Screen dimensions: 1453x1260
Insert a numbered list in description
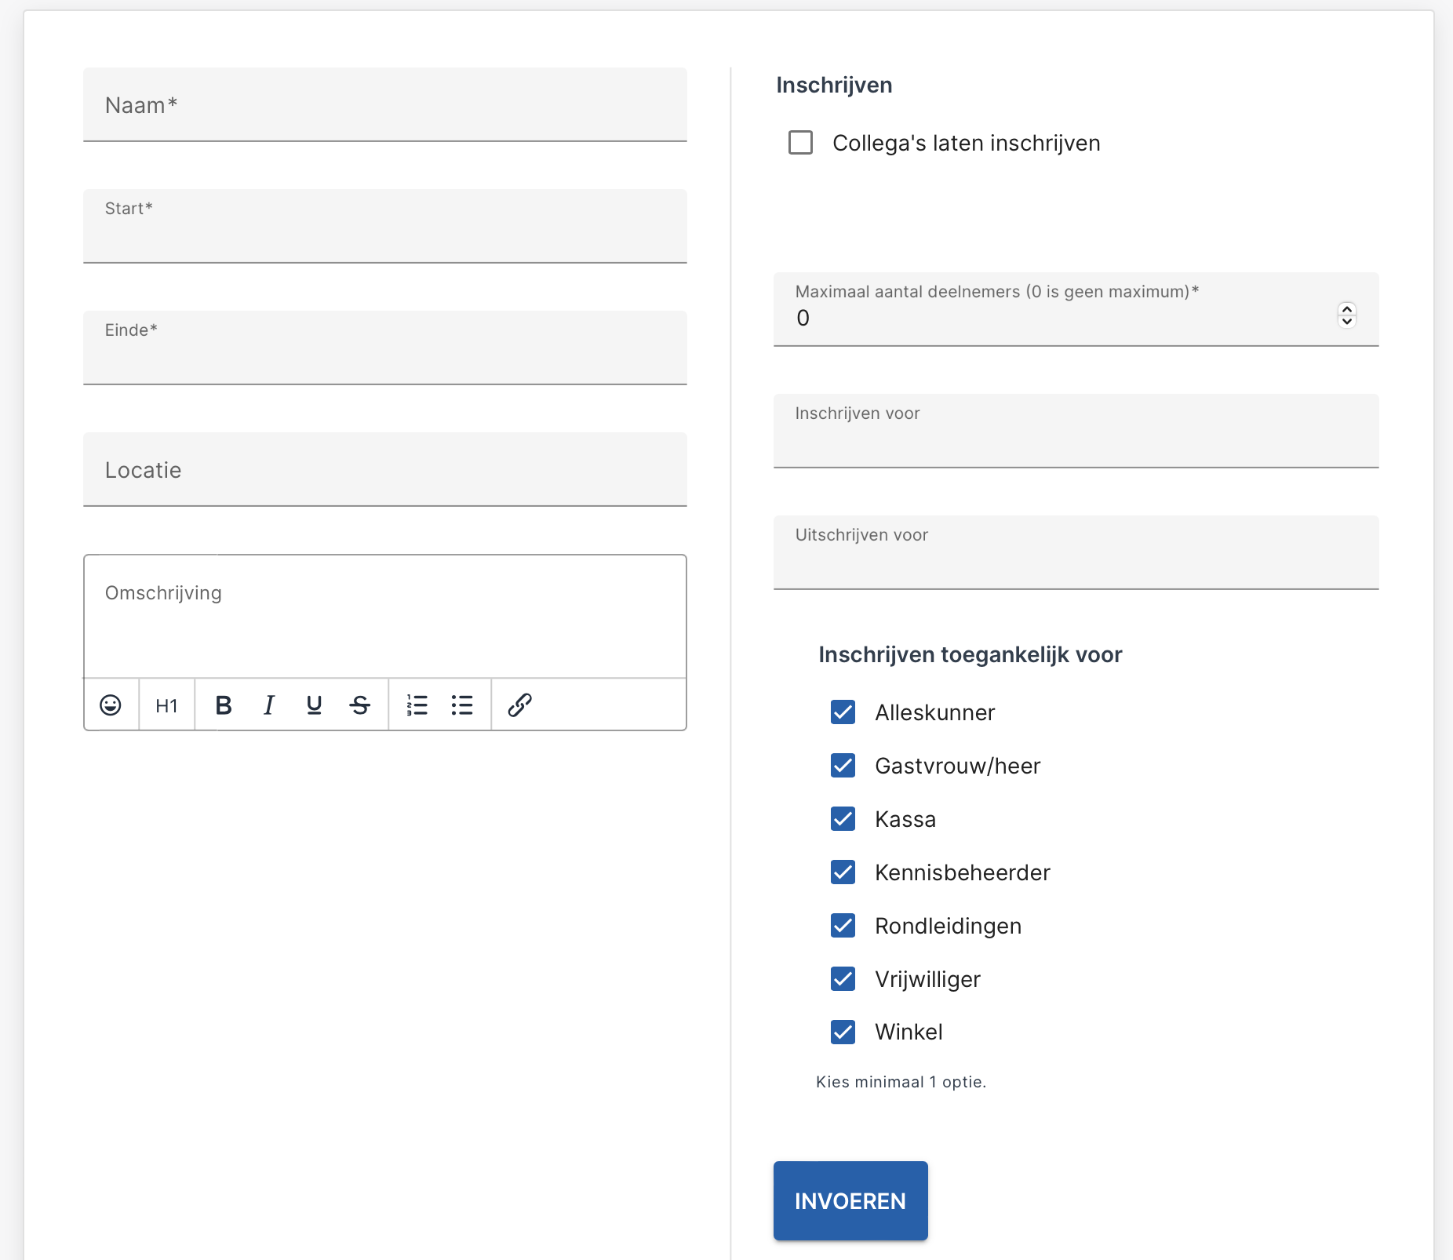417,705
